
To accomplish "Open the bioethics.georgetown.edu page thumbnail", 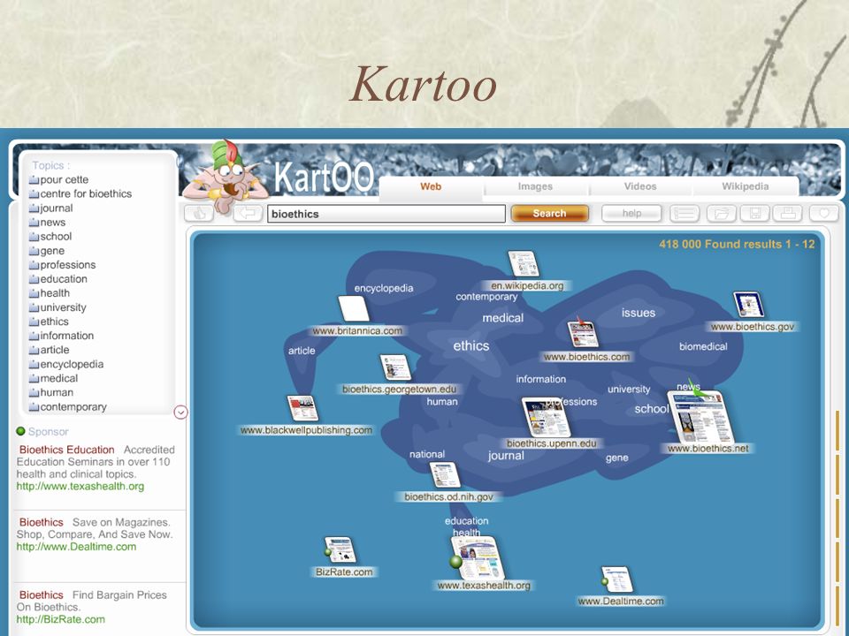I will coord(396,367).
